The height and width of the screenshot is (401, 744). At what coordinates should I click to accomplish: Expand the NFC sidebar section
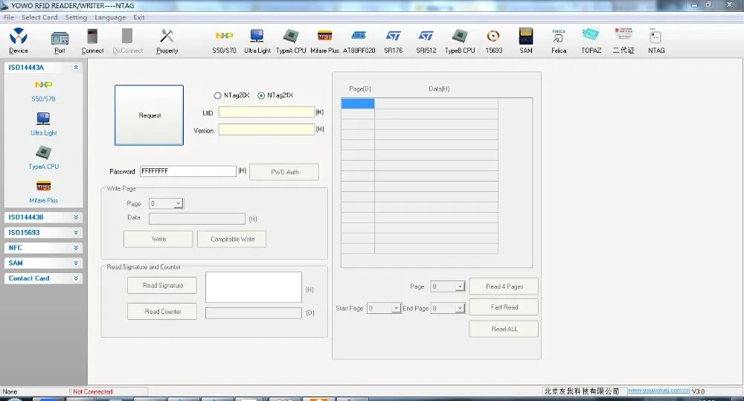76,248
